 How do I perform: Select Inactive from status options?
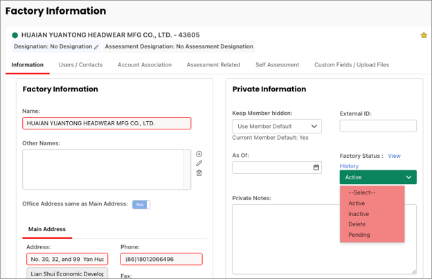point(359,214)
